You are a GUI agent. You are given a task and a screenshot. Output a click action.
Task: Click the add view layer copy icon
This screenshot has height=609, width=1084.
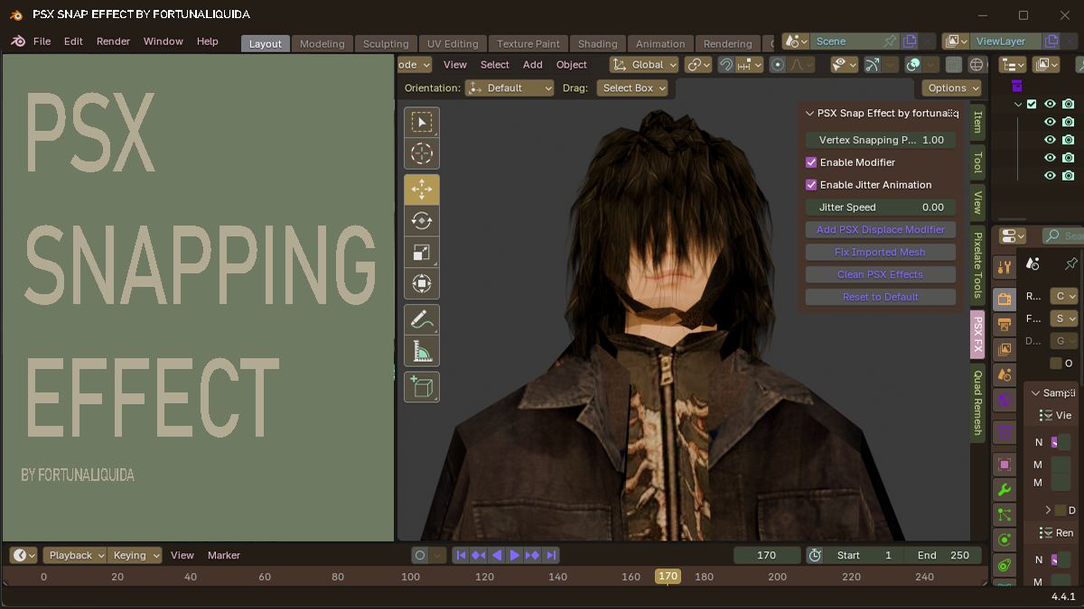click(x=1051, y=42)
